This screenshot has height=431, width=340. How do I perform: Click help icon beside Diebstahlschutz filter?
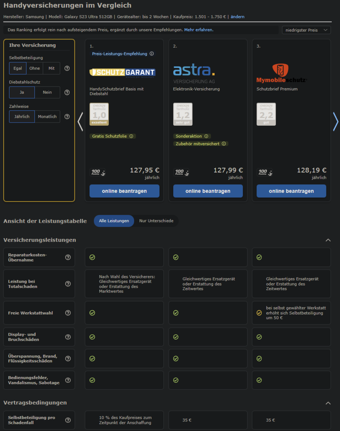coord(67,93)
